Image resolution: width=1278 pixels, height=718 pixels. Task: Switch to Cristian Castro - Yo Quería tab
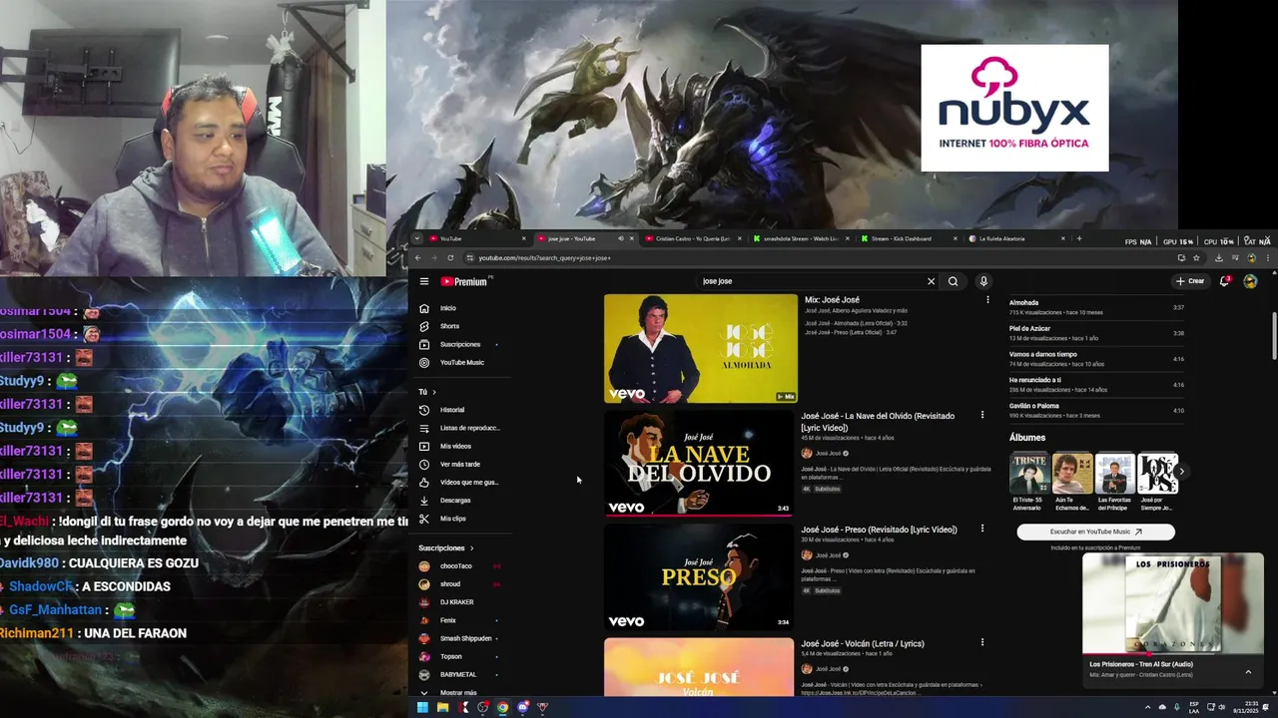[691, 238]
